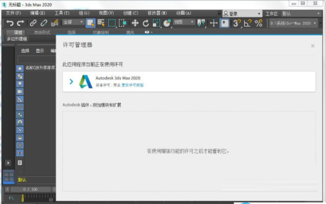Toggle Percent Snap button

coord(259,23)
